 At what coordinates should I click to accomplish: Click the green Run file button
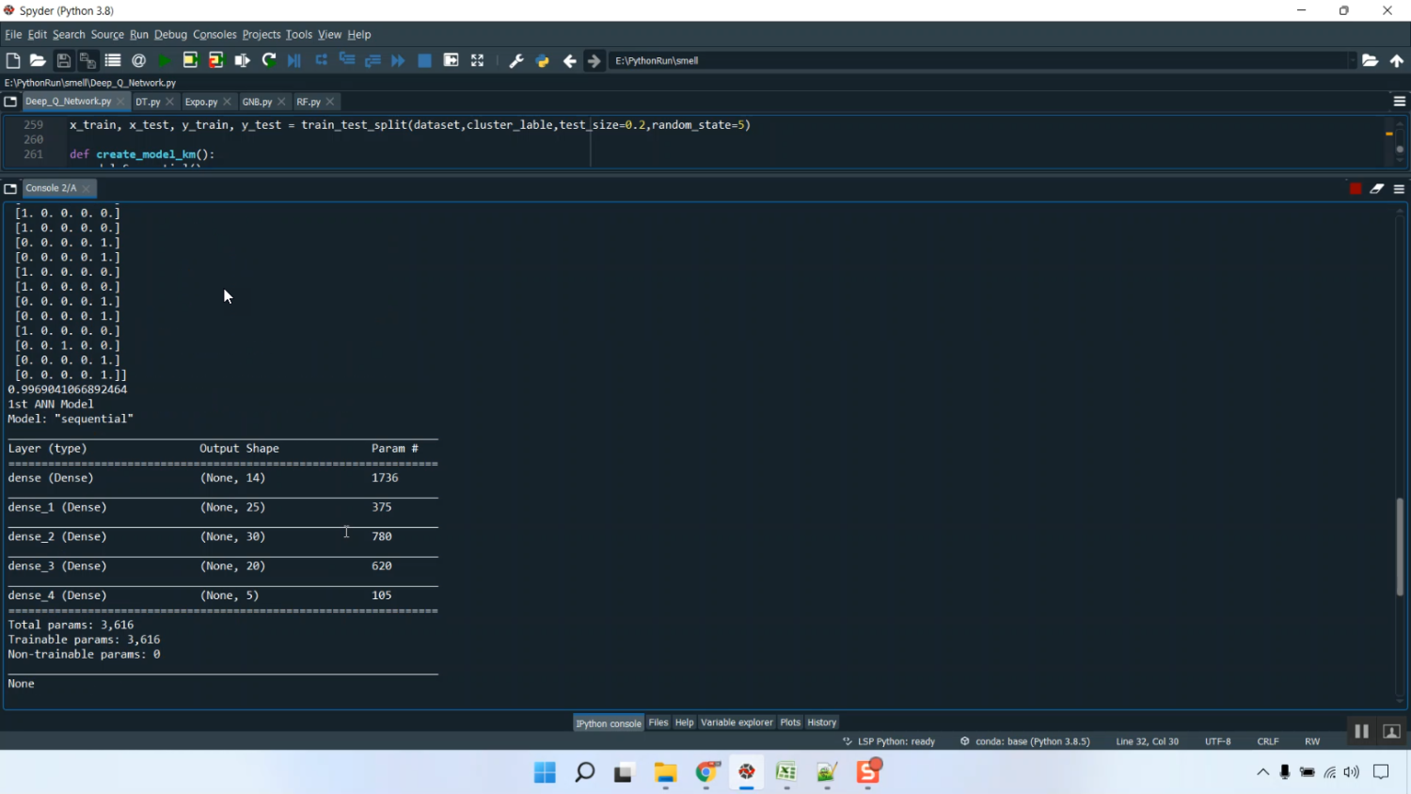pyautogui.click(x=165, y=61)
